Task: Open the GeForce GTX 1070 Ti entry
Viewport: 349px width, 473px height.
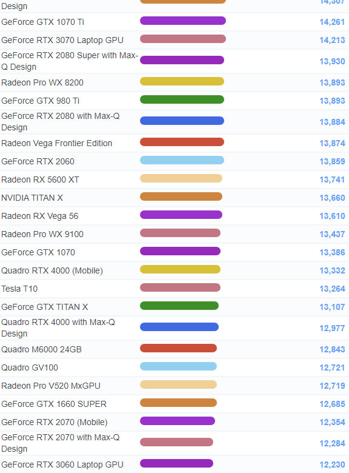Action: 42,22
